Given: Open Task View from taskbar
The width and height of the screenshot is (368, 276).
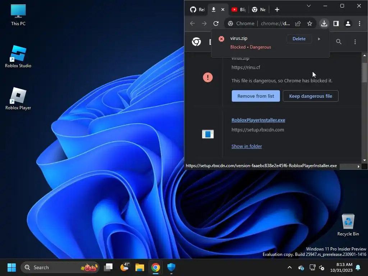Looking at the screenshot, I should [x=109, y=267].
